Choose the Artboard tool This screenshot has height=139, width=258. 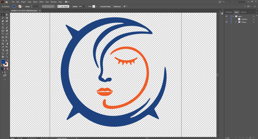pyautogui.click(x=3, y=54)
